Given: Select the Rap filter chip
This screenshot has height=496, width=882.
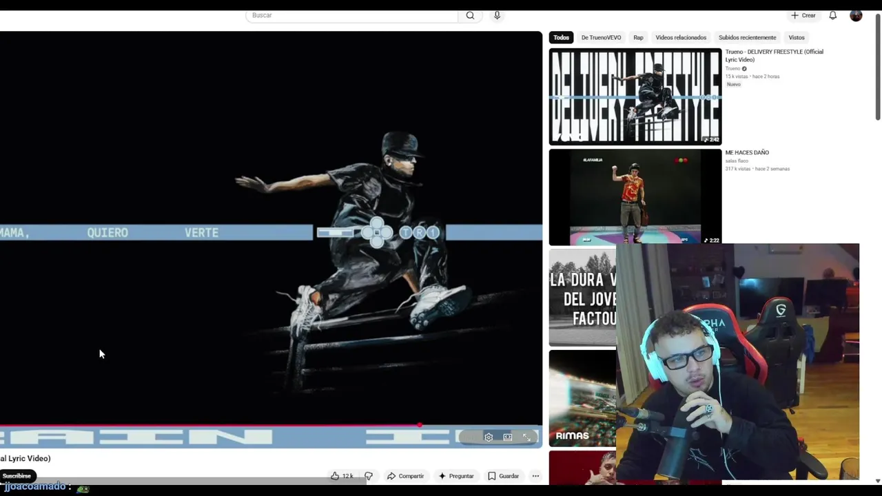Looking at the screenshot, I should pos(638,37).
